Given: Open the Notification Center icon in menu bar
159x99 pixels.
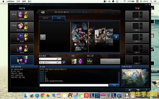Looking at the screenshot, I should [x=155, y=1].
